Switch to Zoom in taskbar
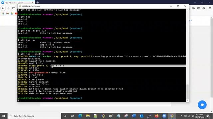Image resolution: width=213 pixels, height=119 pixels. click(164, 116)
